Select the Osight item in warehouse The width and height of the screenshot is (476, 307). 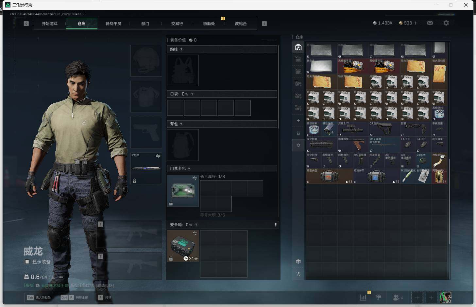tap(424, 160)
